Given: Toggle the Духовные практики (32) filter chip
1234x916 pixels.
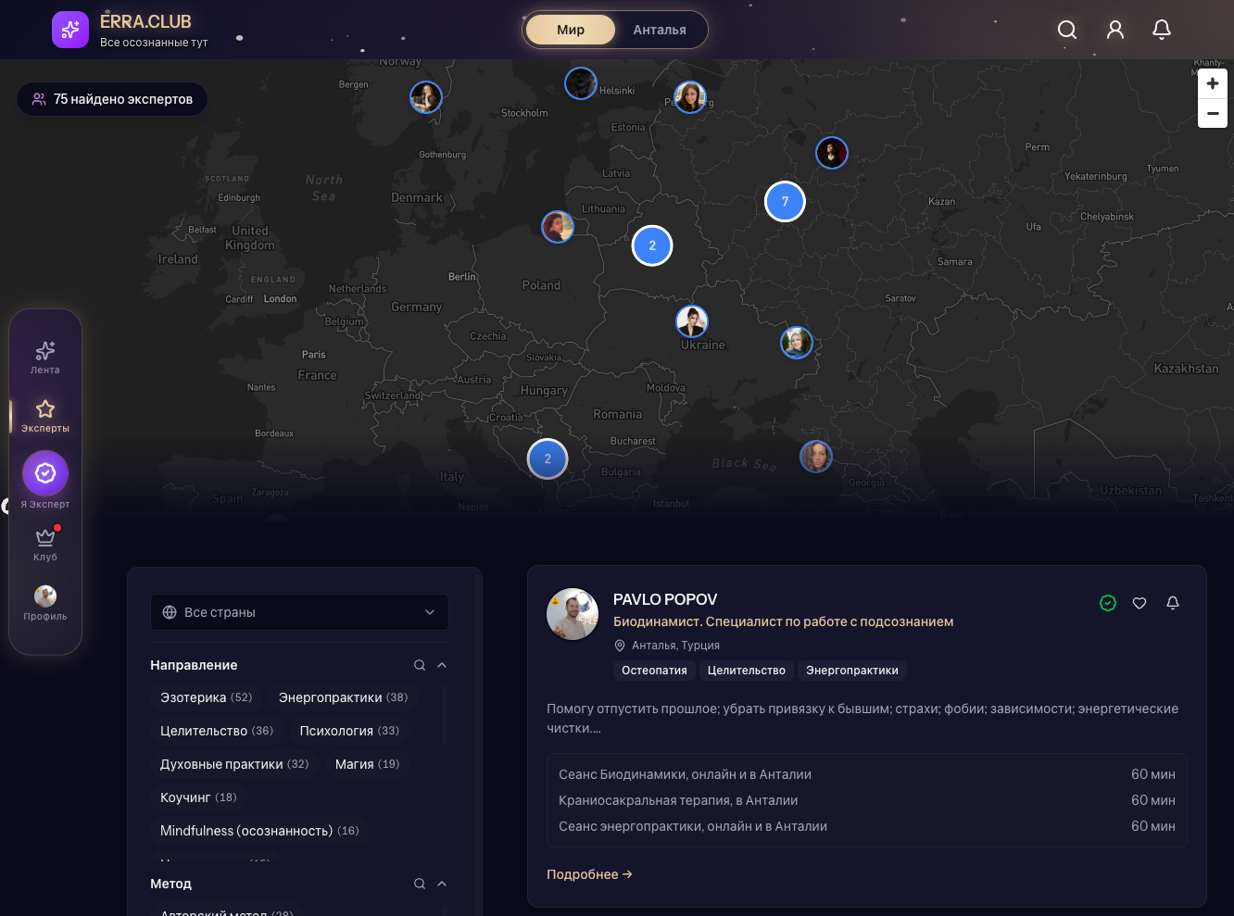Looking at the screenshot, I should point(234,764).
